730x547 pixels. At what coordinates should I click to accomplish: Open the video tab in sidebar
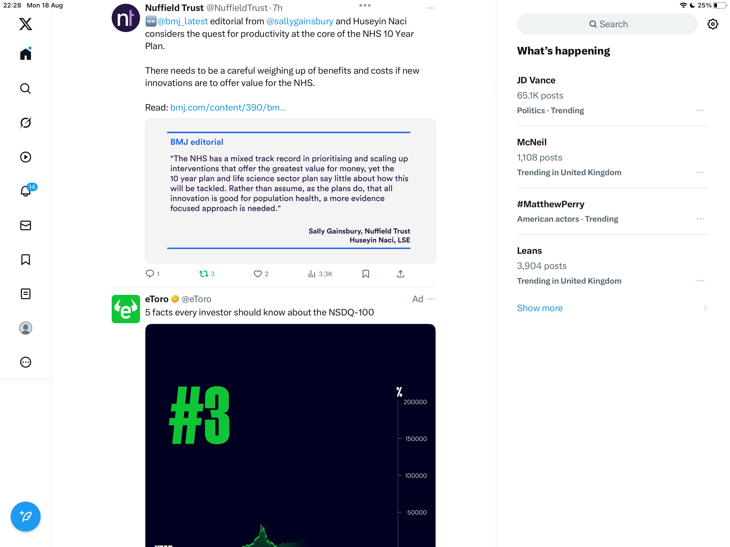click(25, 157)
